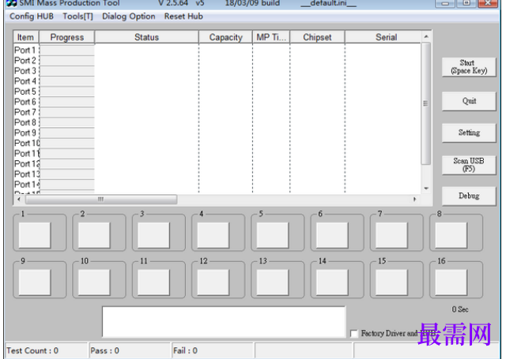Screen dimensions: 506x359
Task: Click port slot 8 box
Action: 451,235
